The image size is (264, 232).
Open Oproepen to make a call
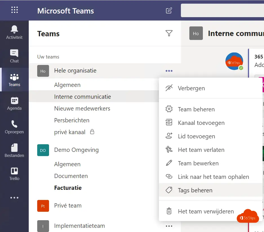click(14, 127)
